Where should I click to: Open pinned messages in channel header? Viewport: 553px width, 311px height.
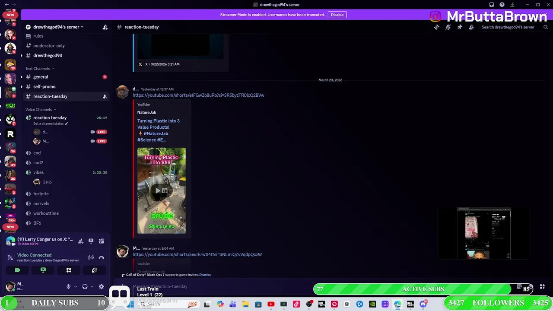tap(460, 27)
